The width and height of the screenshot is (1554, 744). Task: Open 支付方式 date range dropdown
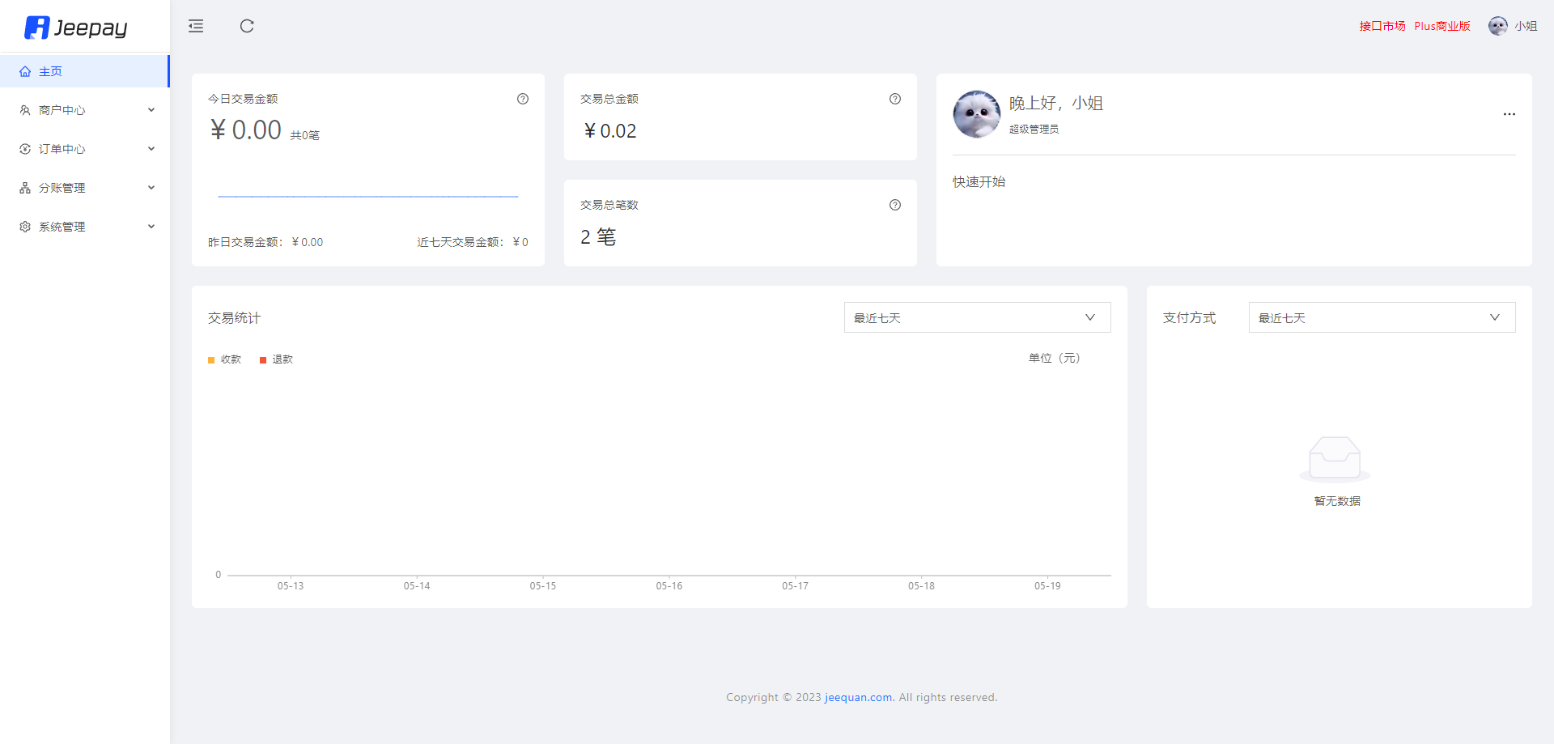1382,317
